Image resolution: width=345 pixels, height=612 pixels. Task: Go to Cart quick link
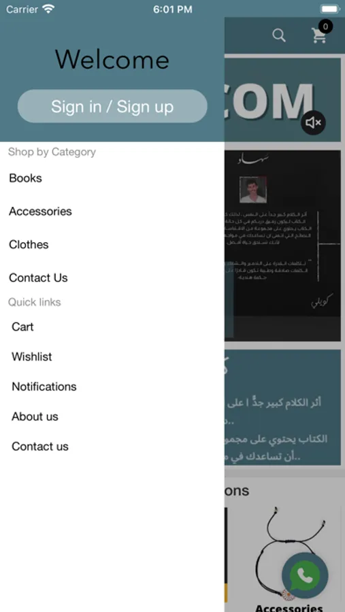22,326
